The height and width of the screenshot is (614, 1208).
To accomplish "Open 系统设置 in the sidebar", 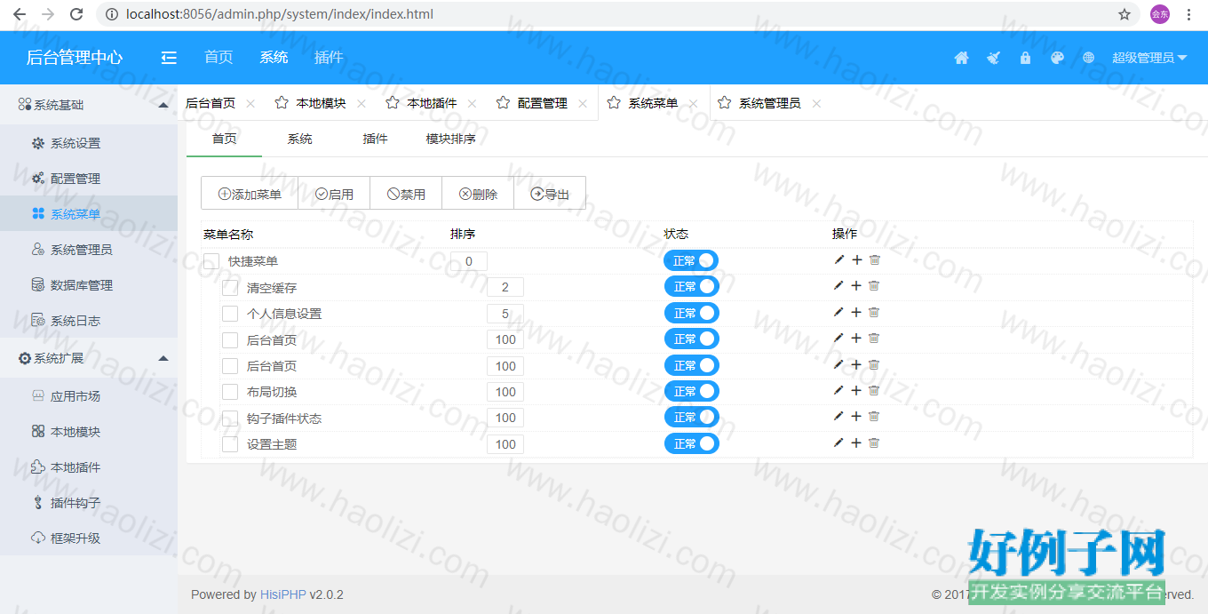I will point(89,143).
